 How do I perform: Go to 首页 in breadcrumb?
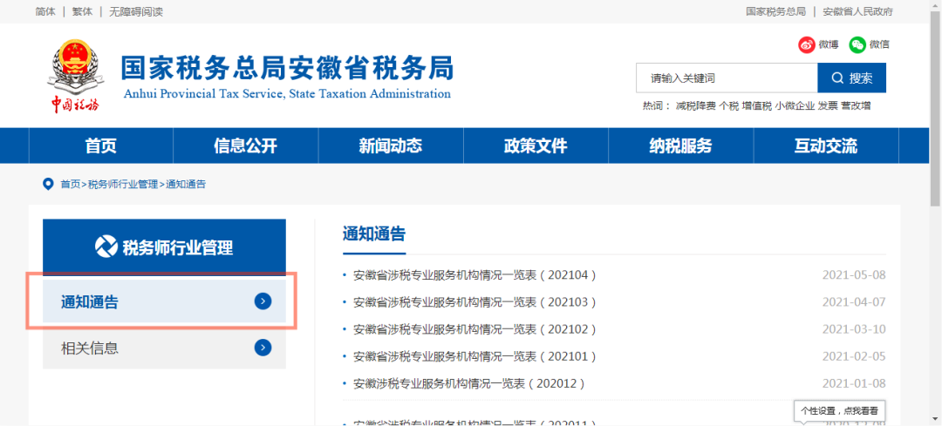click(x=71, y=184)
